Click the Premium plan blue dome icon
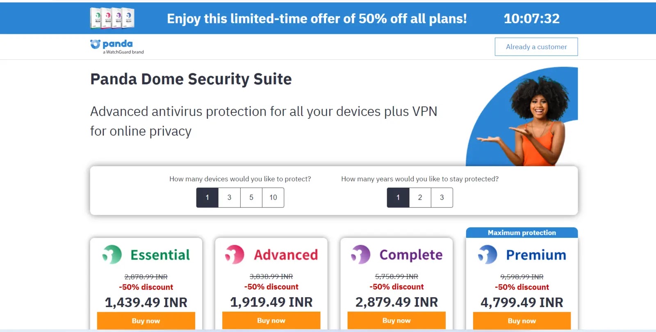656x332 pixels. tap(487, 255)
